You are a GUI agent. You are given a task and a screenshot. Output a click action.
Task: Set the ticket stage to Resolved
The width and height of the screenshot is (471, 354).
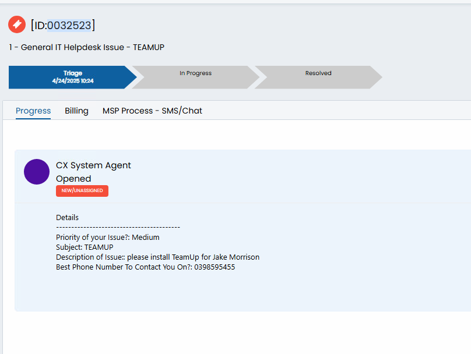click(318, 77)
